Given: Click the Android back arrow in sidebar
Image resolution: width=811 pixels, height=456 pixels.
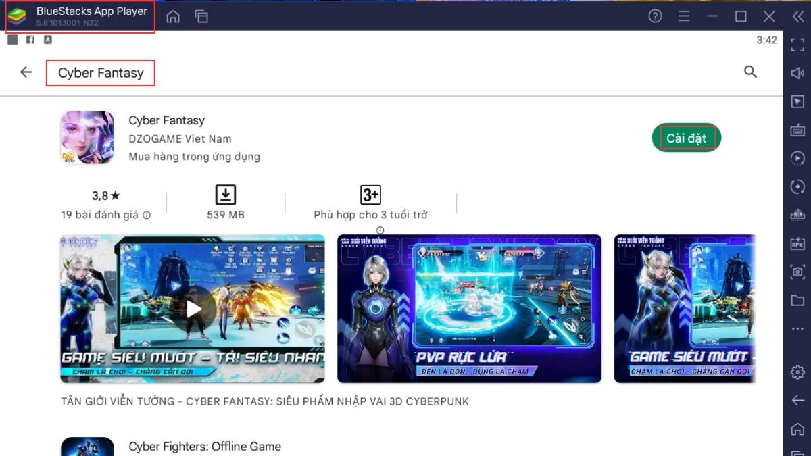Looking at the screenshot, I should click(797, 401).
